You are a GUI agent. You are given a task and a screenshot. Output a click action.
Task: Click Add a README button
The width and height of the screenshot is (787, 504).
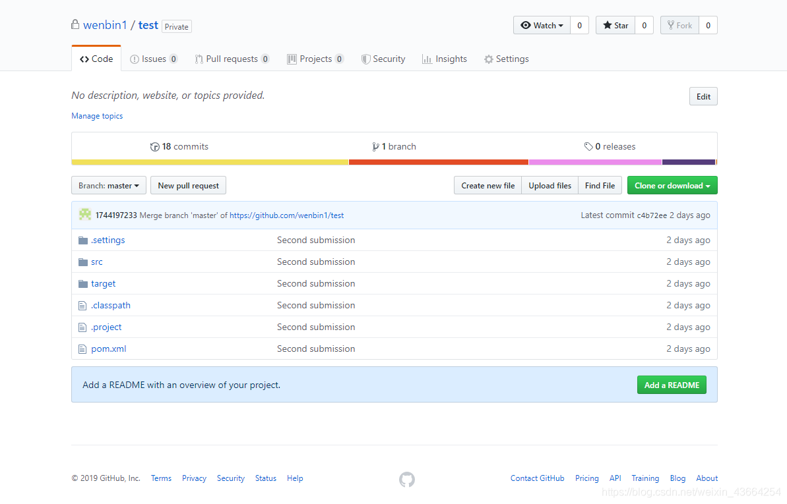point(672,385)
